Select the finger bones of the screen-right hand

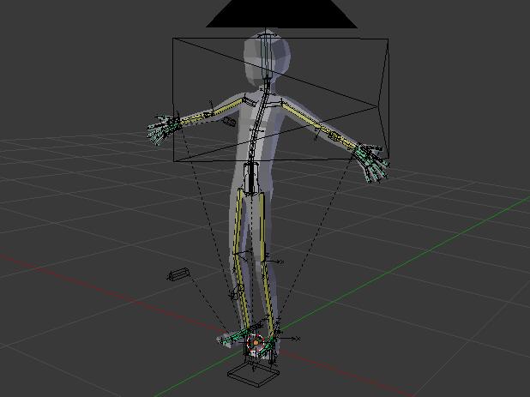370,164
